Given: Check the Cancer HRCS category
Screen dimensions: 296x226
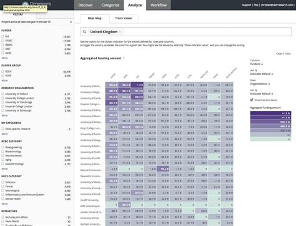Looking at the screenshot, I should click(x=2, y=187).
